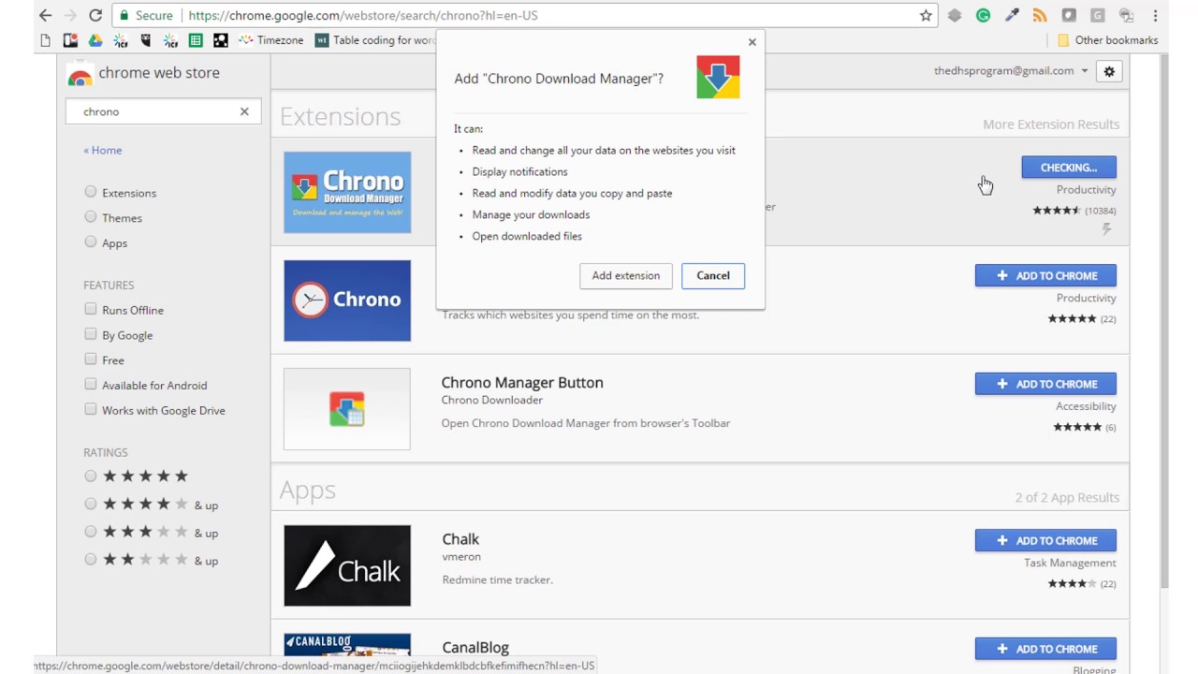1198x674 pixels.
Task: Open the Chrono Manager Button thumbnail
Action: point(347,409)
